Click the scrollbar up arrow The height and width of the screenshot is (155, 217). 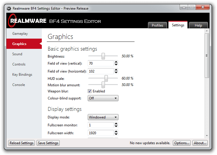tap(207, 31)
